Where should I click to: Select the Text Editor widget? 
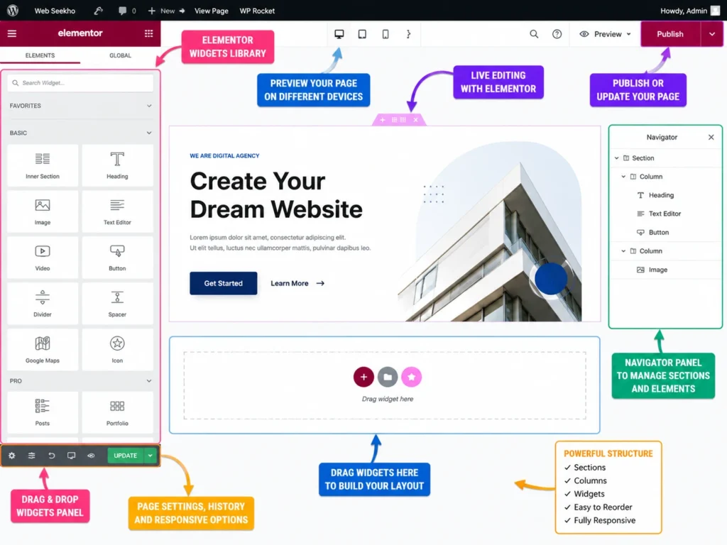117,211
